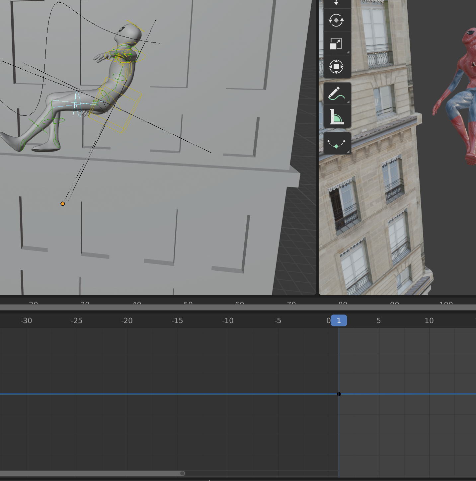
Task: Click frame 10 on the graph ruler
Action: point(429,320)
